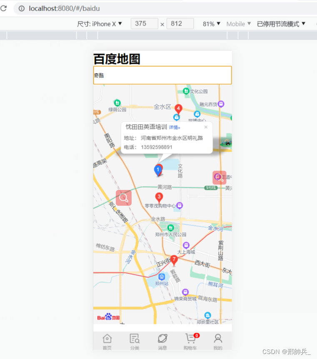
Task: Click the phone number 13592598891
Action: tap(157, 147)
